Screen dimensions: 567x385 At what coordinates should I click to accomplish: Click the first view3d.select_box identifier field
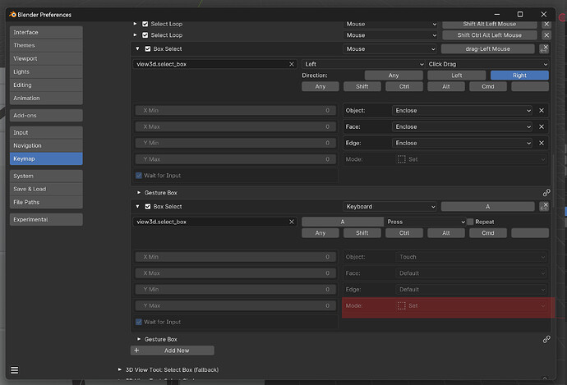(x=215, y=64)
